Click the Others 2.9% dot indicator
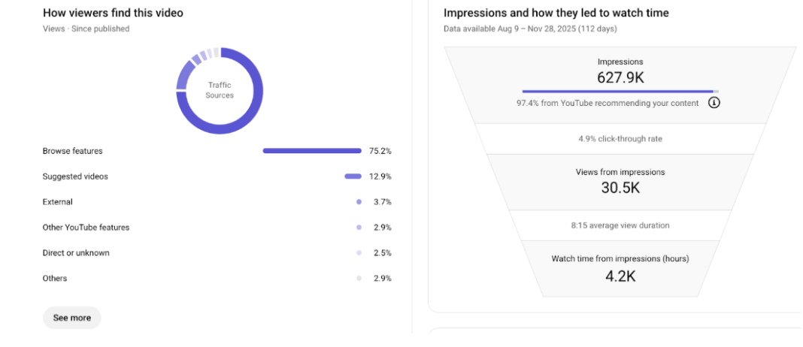This screenshot has height=347, width=803. click(359, 279)
